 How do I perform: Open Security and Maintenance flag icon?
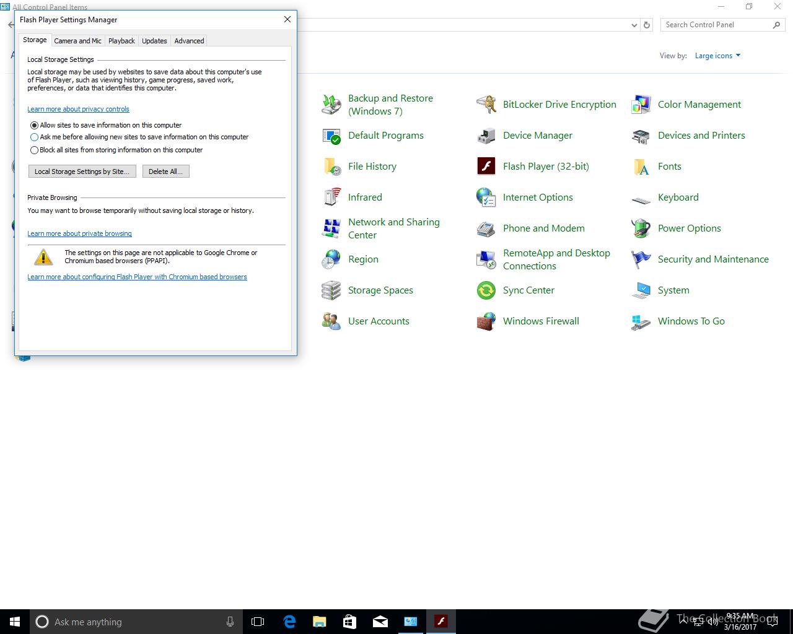(641, 259)
